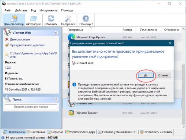
Task: Confirm forced removal with Да
Action: tap(146, 75)
